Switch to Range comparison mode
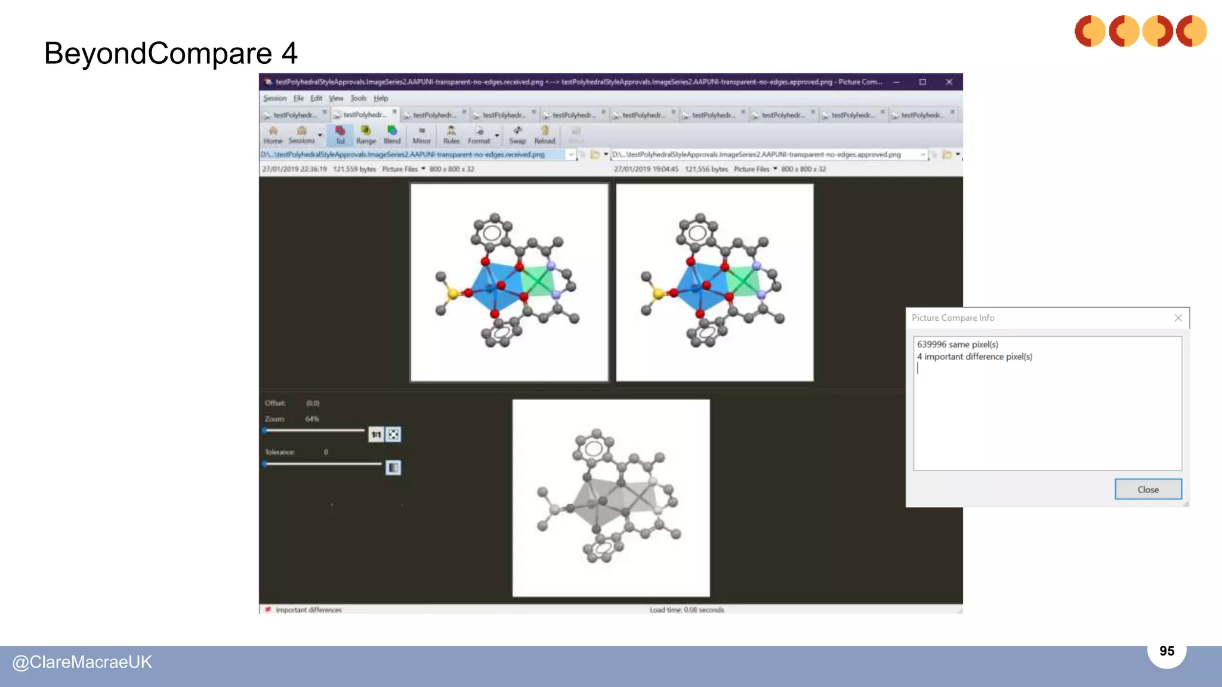The image size is (1222, 687). click(x=366, y=135)
